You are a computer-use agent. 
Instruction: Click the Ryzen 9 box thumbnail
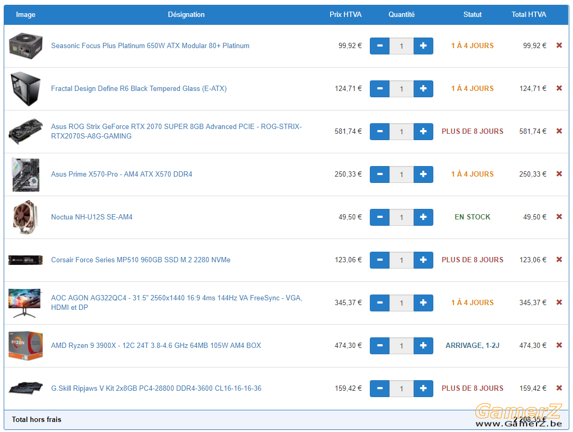25,346
